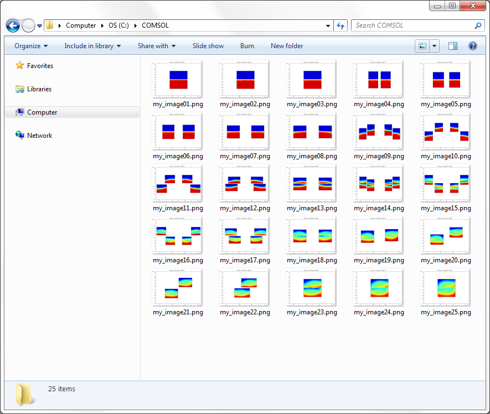Click file name my_image18.png
Image resolution: width=490 pixels, height=414 pixels.
(312, 260)
